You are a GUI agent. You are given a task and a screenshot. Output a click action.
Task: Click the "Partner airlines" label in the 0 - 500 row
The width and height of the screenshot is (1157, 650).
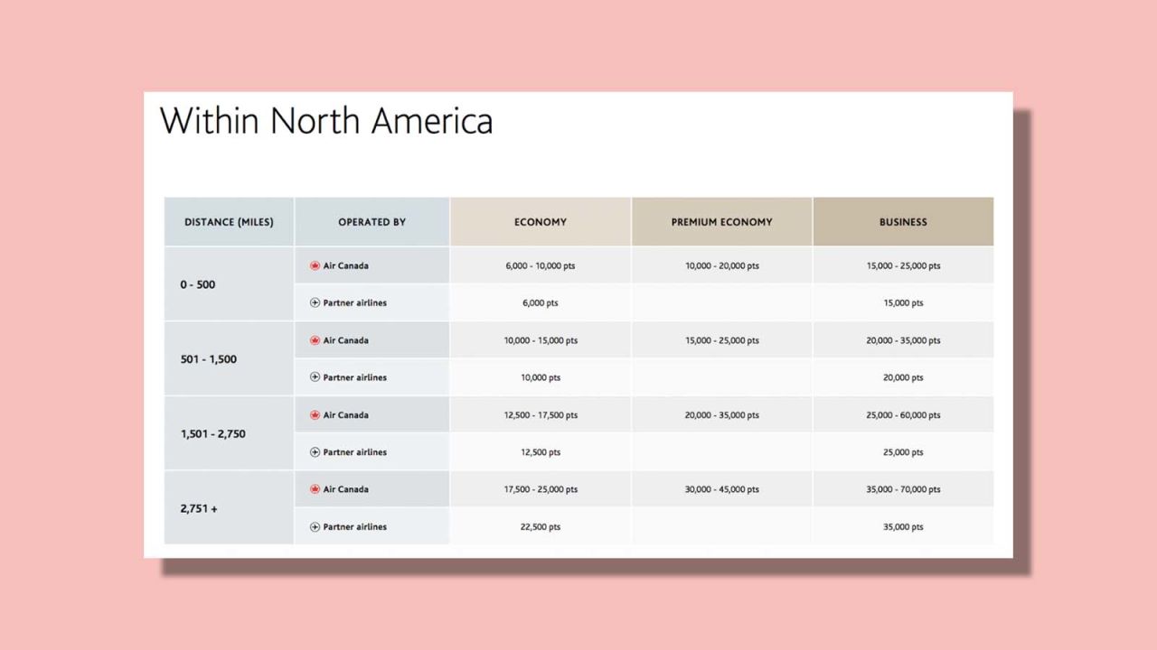354,303
